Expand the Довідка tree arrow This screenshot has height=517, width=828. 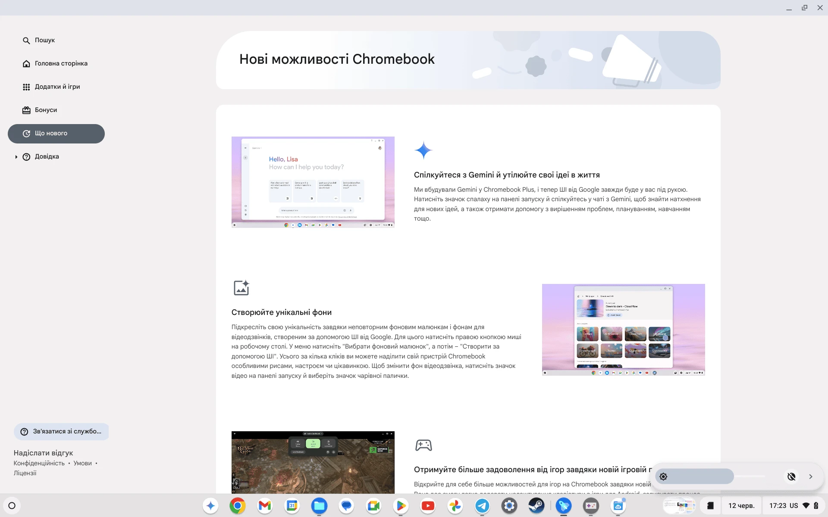[x=16, y=157]
